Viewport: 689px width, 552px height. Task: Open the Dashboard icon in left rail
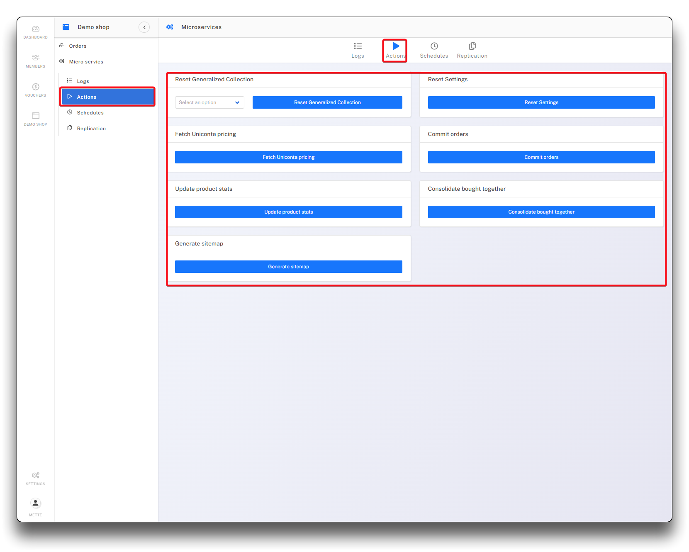tap(36, 29)
